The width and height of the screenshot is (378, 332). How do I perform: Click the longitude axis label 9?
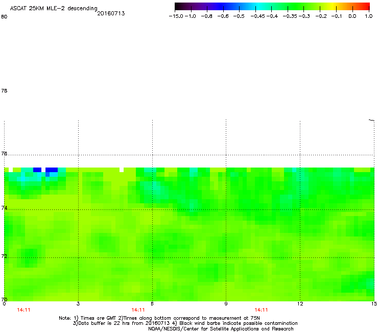pyautogui.click(x=226, y=304)
